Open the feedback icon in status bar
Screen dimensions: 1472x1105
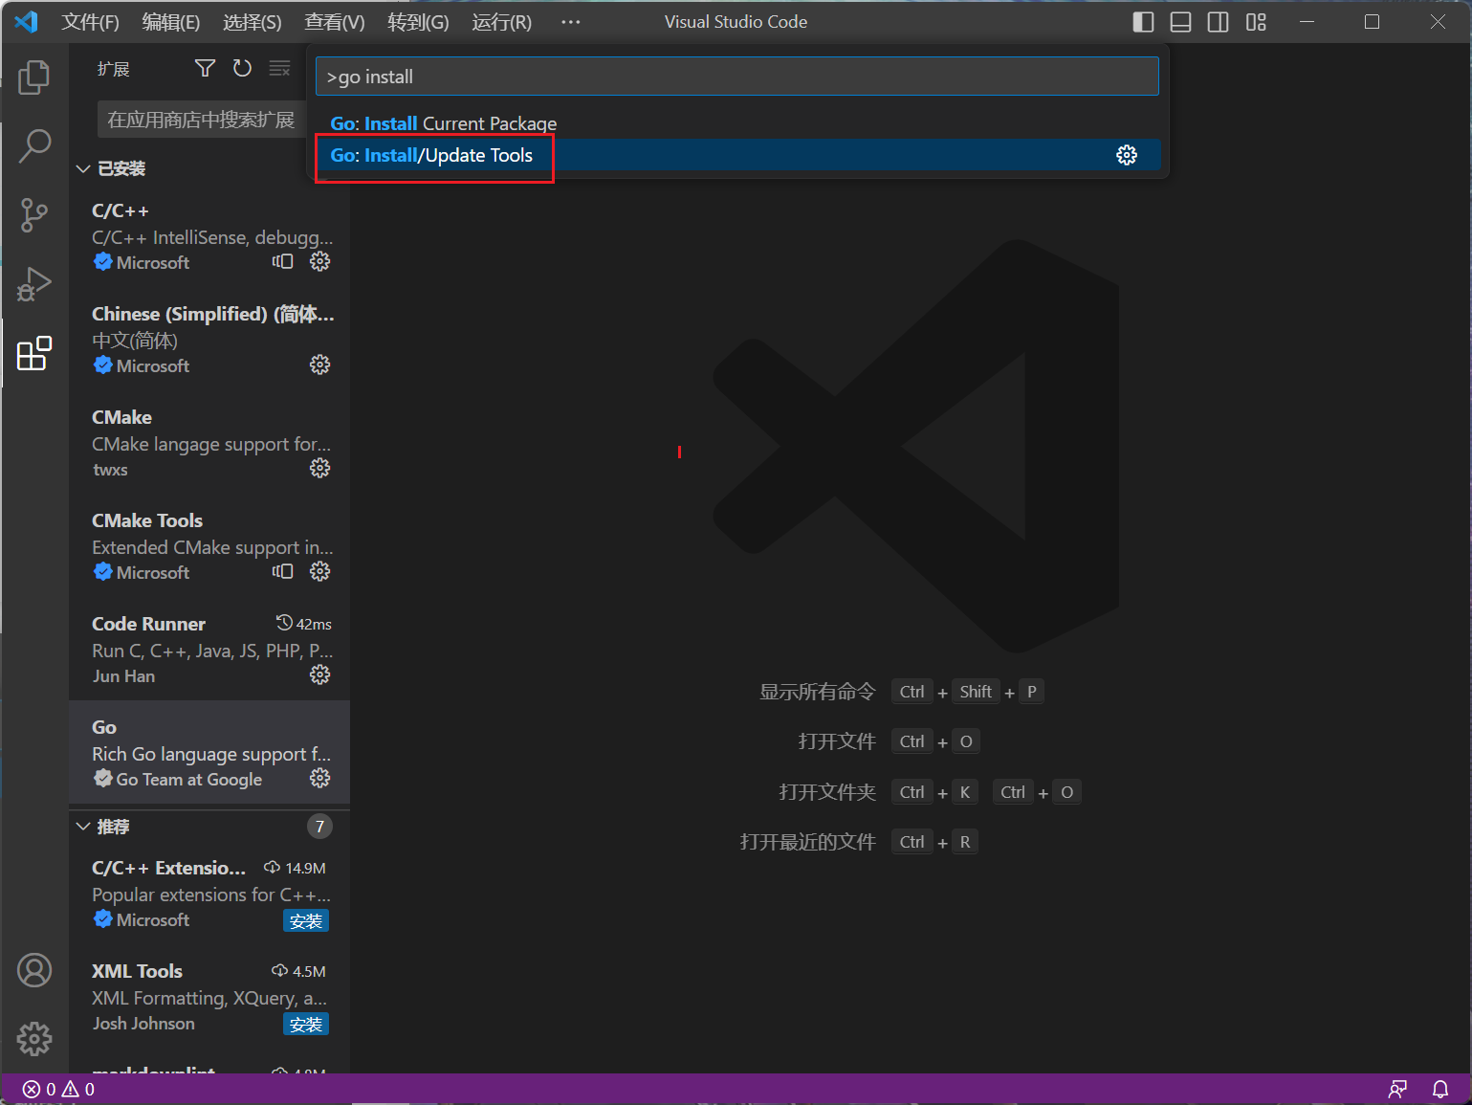tap(1397, 1089)
